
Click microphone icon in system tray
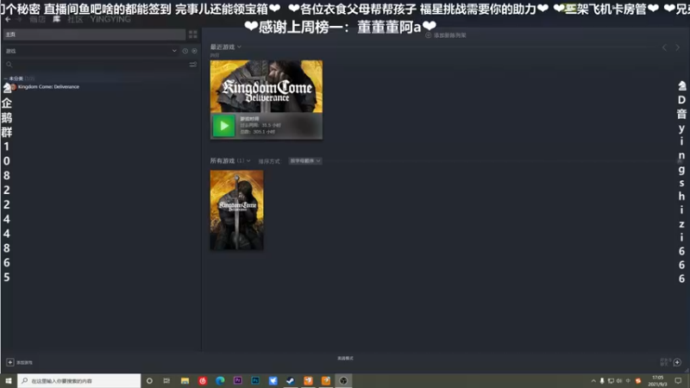click(x=602, y=381)
